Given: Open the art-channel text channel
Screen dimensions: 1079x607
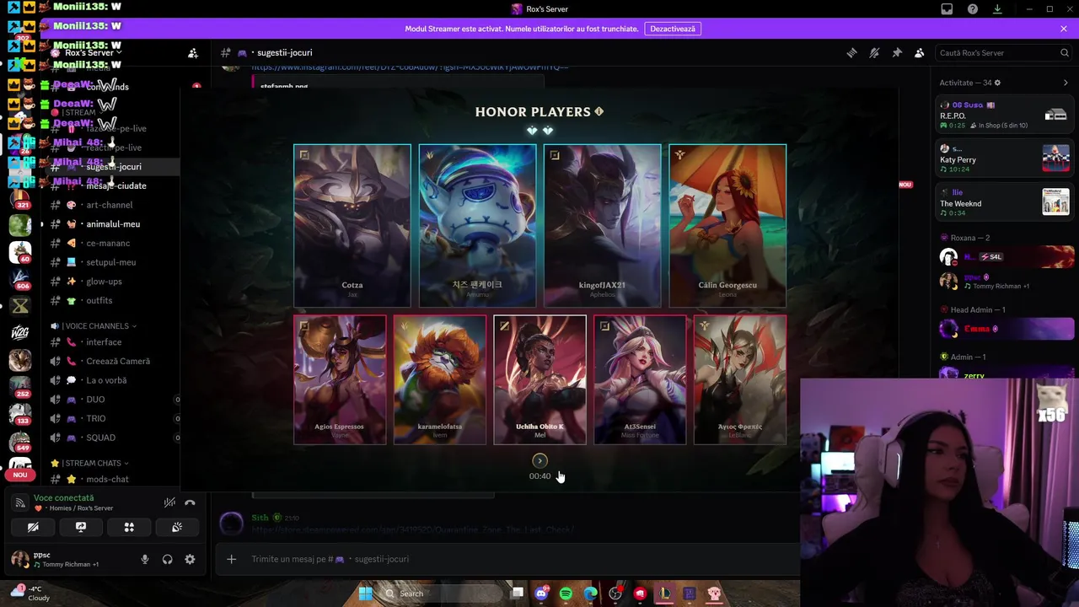Looking at the screenshot, I should tap(114, 205).
